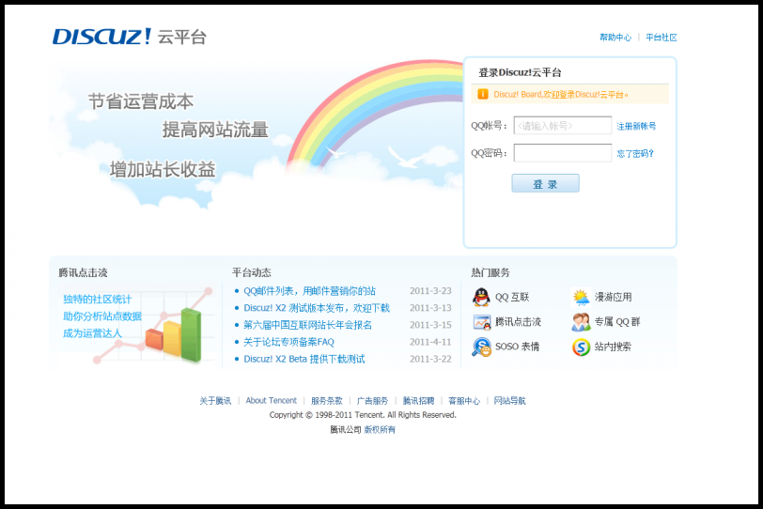Click the QQ penguin icon
The height and width of the screenshot is (509, 763).
pyautogui.click(x=481, y=297)
